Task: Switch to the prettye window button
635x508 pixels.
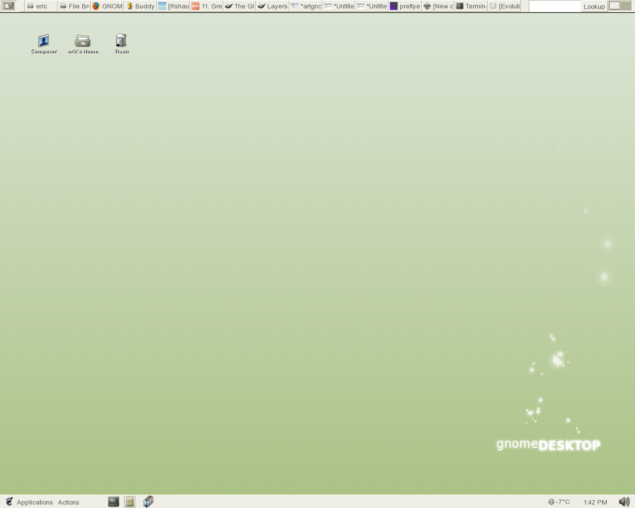Action: tap(405, 6)
